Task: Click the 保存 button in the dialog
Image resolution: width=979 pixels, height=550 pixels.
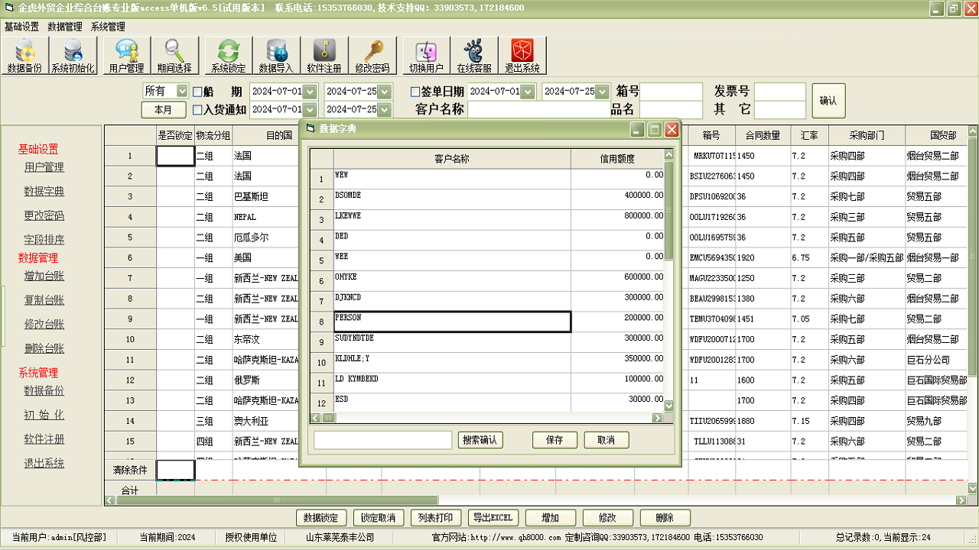Action: 555,440
